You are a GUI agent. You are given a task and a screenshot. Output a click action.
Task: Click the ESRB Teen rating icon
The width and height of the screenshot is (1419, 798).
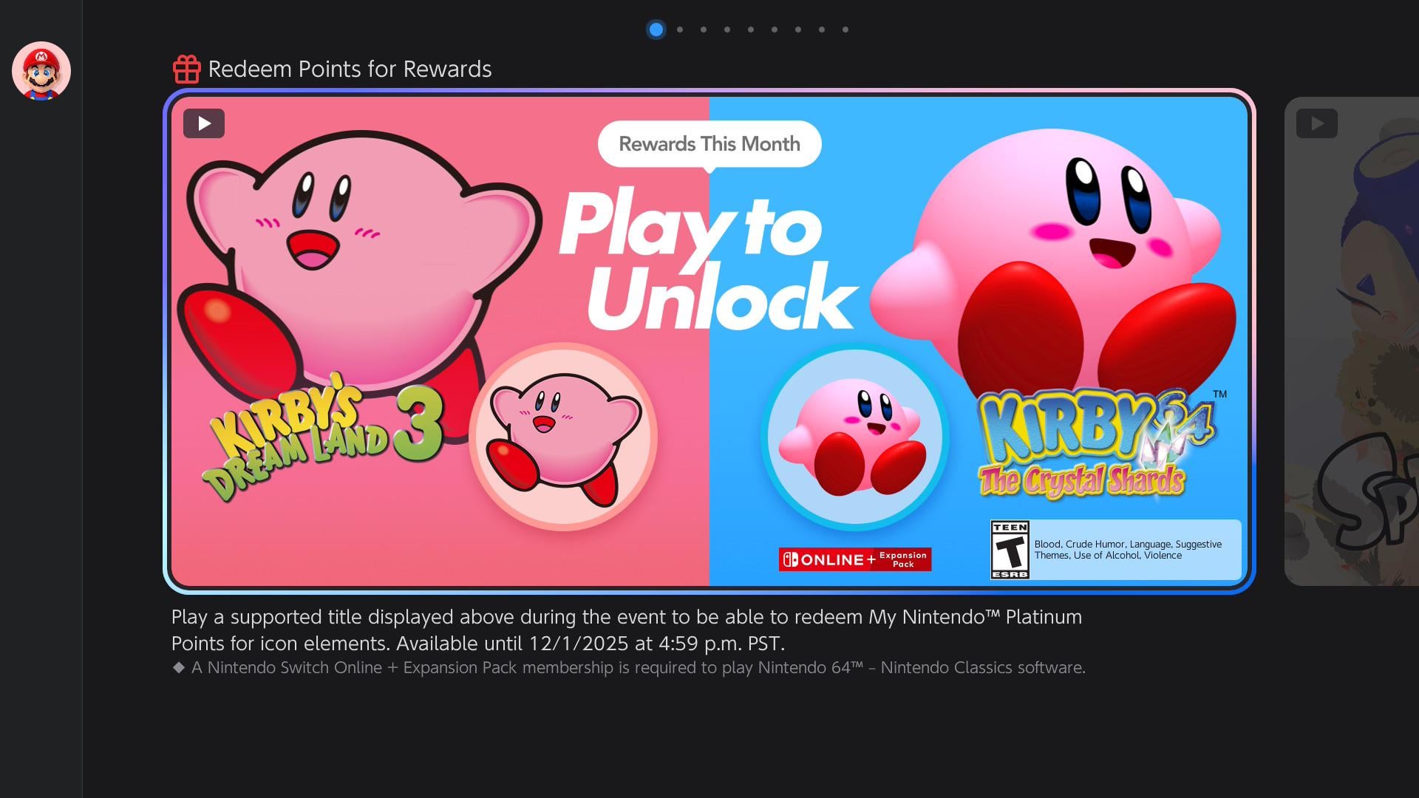(x=1010, y=550)
